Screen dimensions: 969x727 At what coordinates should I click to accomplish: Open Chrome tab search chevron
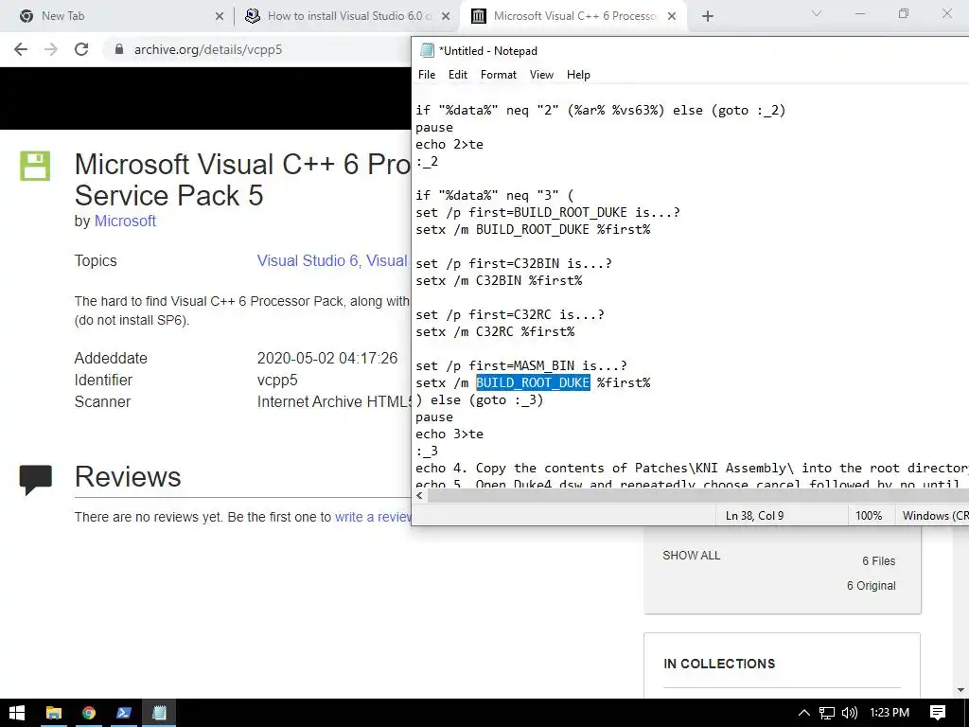[817, 13]
